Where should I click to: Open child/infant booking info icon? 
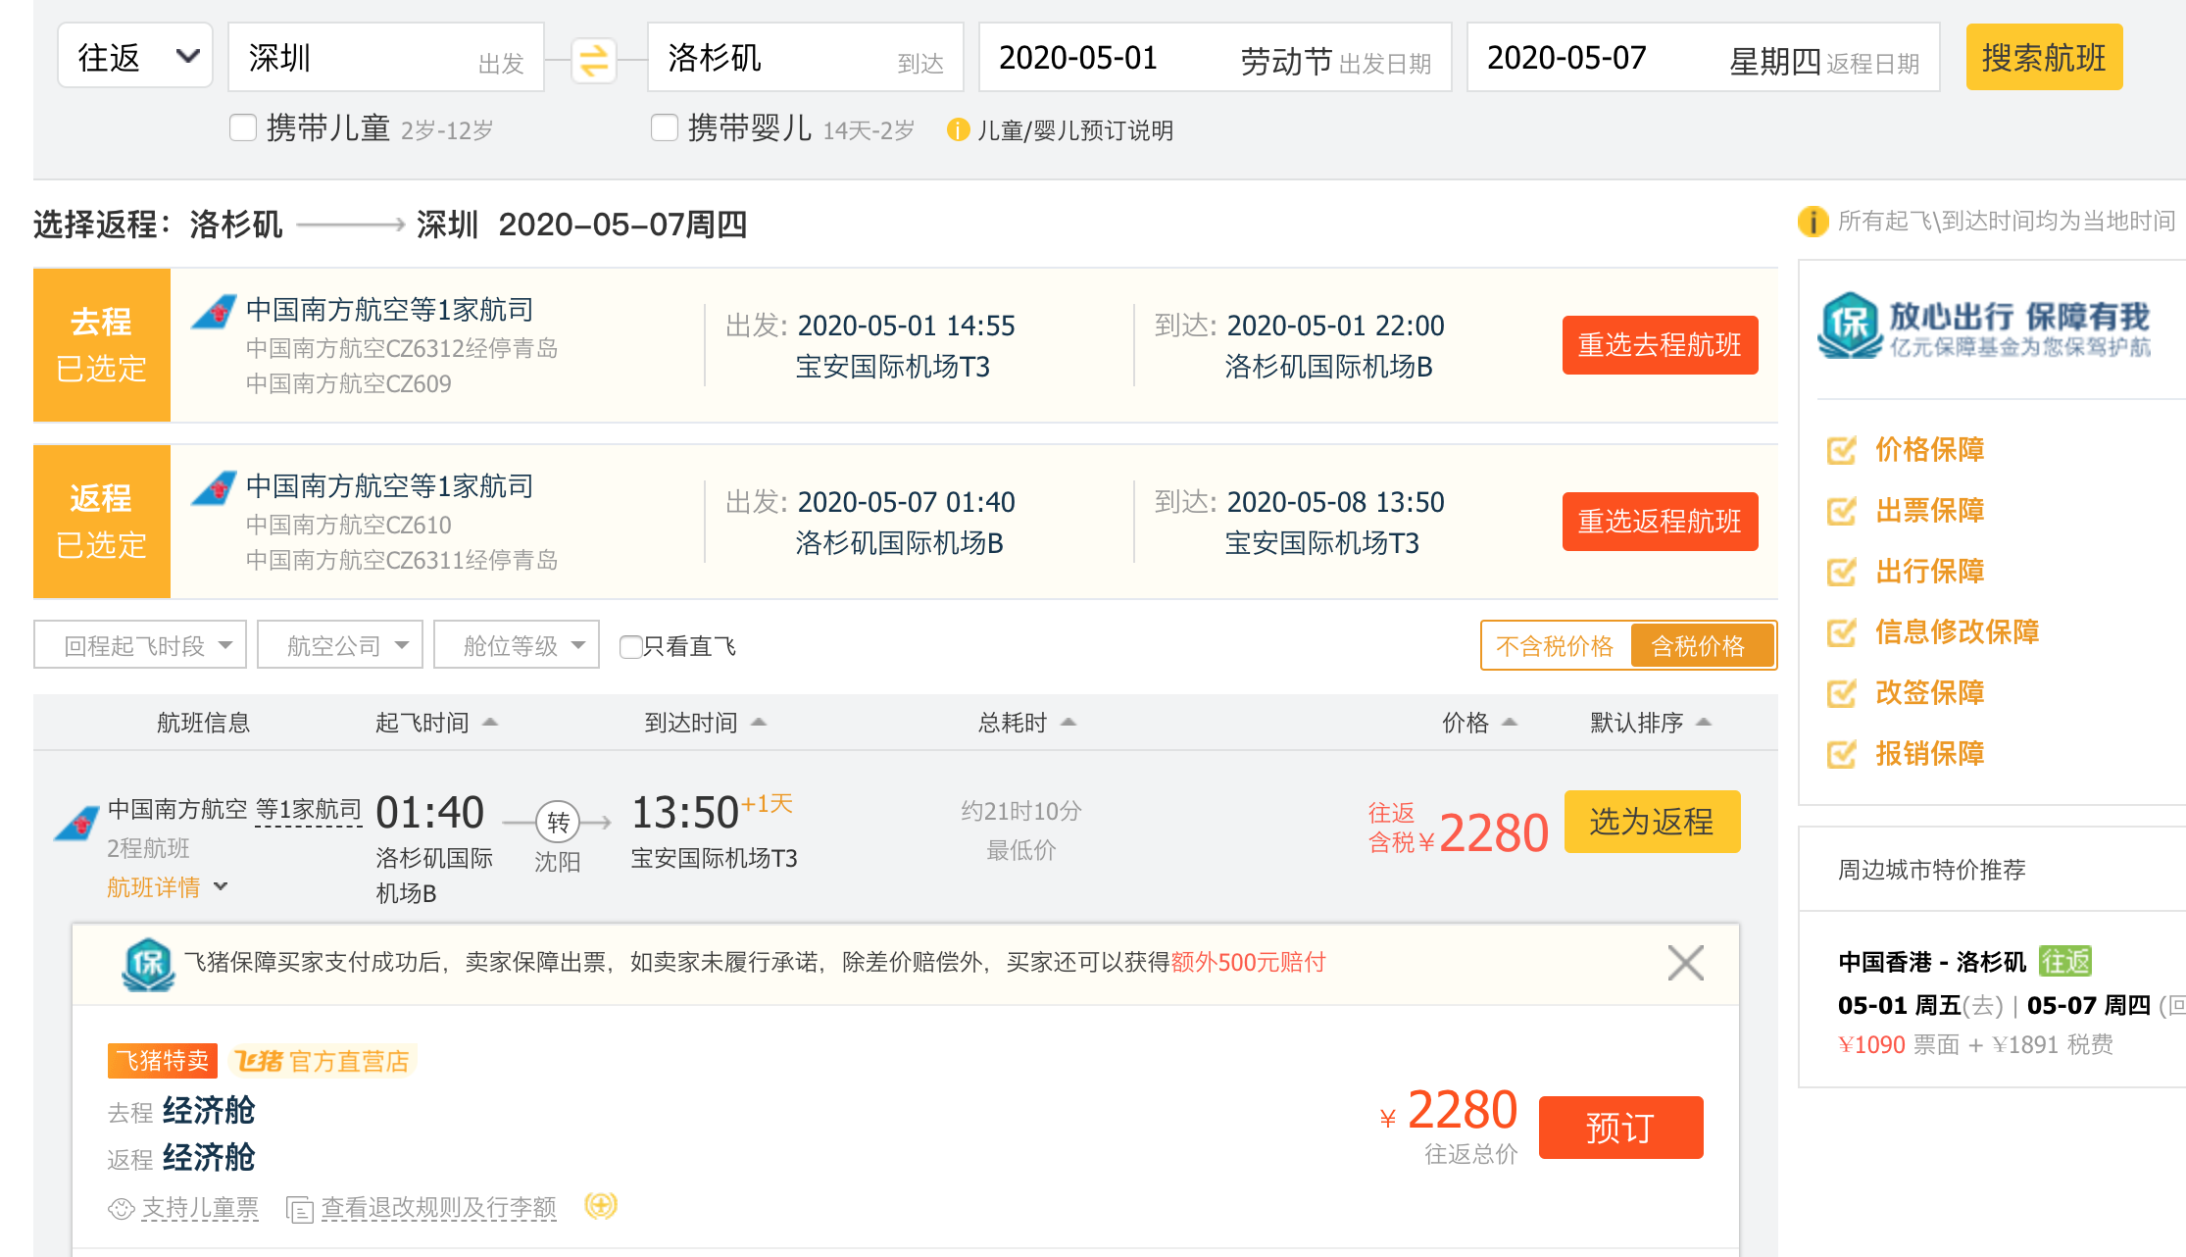coord(958,129)
